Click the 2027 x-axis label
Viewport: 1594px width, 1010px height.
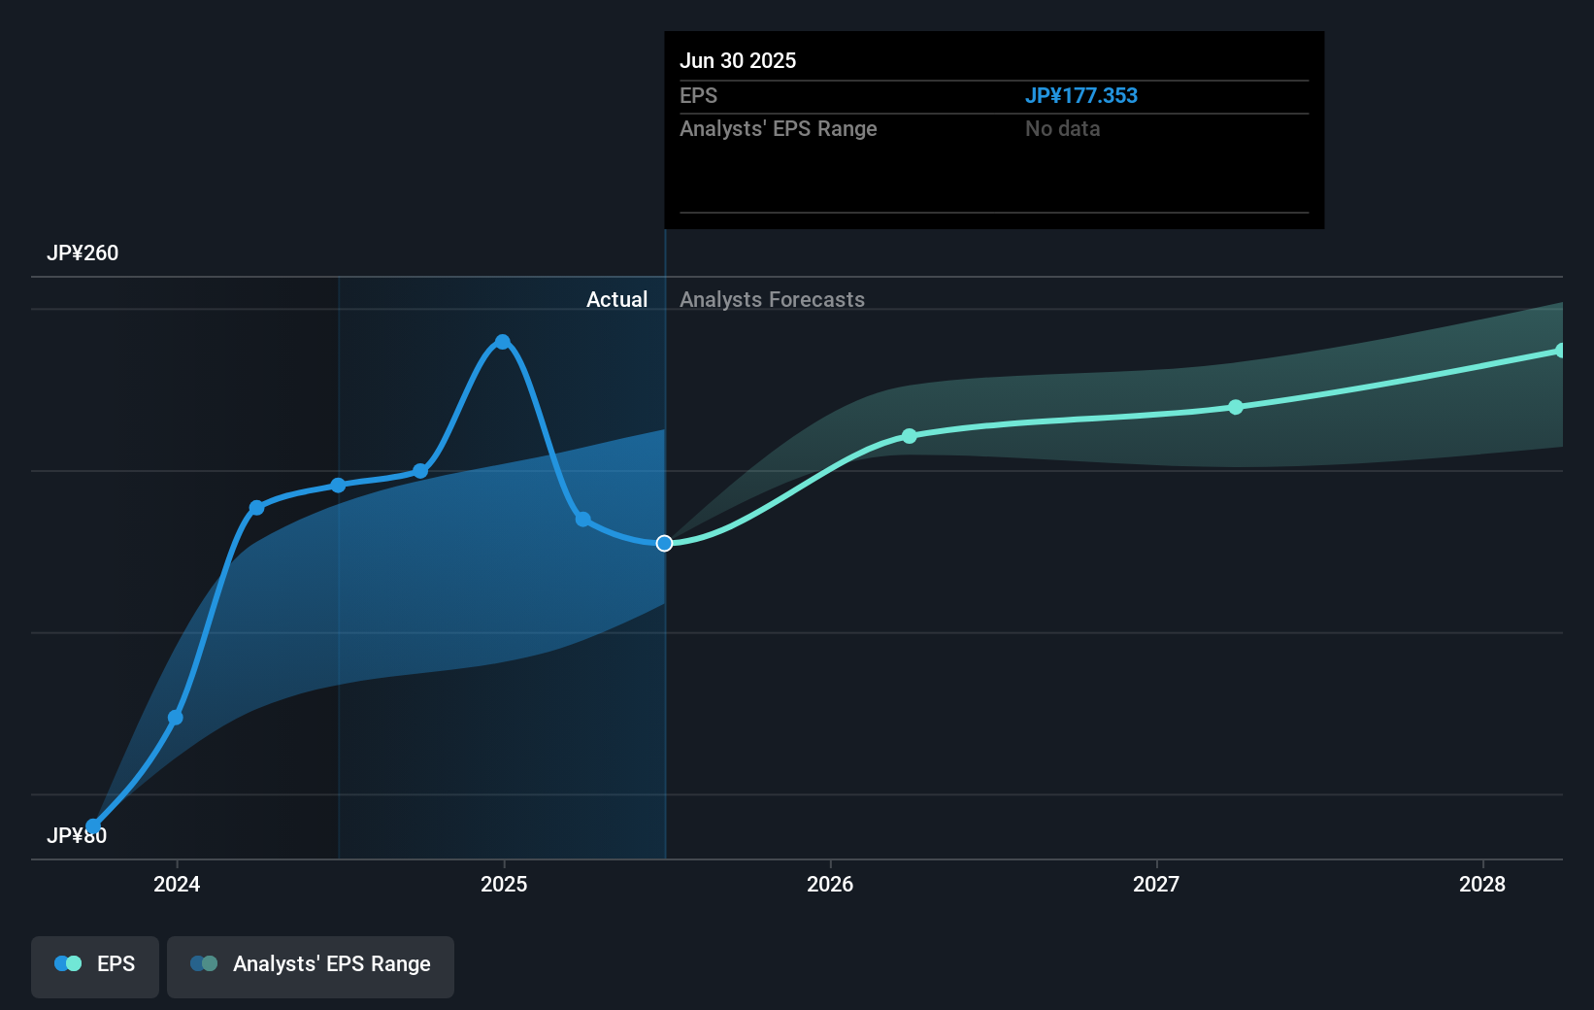coord(1156,884)
